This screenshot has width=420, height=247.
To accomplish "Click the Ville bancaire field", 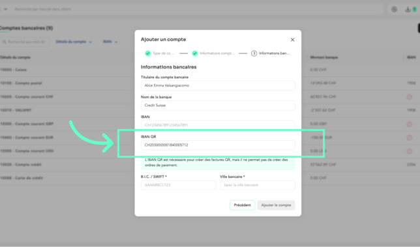I will point(258,185).
